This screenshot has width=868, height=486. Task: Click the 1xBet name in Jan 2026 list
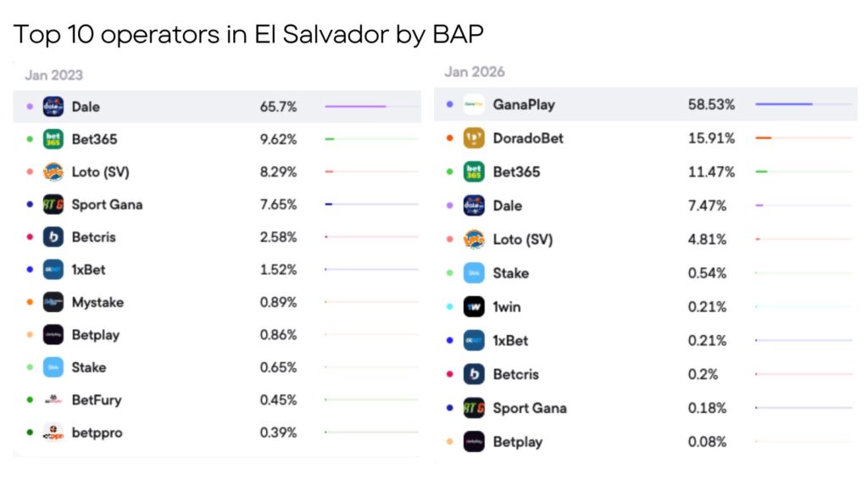tap(510, 341)
